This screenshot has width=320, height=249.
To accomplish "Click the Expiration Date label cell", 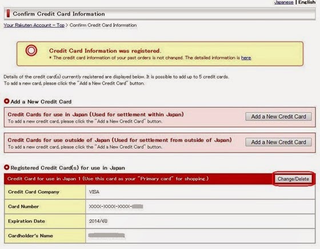I will tap(45, 221).
